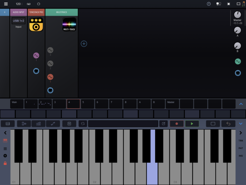Select the AUDIO INPUT channel header
This screenshot has width=246, height=185.
[18, 12]
